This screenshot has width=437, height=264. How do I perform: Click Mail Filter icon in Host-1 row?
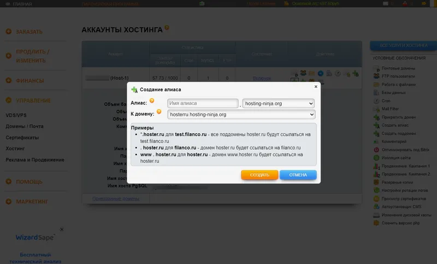coord(346,74)
